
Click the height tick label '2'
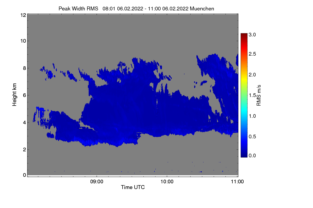point(25,149)
